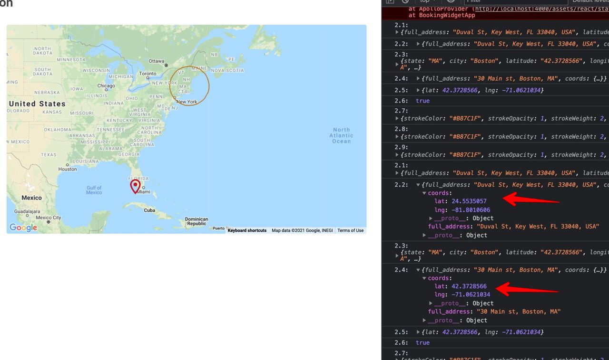Click the Mexico City label on the map

[49, 218]
